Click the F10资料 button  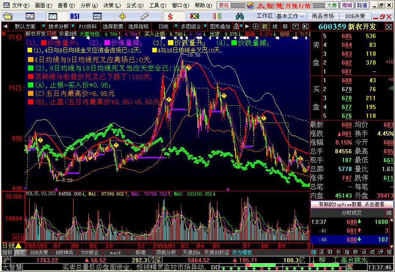[x=88, y=26]
